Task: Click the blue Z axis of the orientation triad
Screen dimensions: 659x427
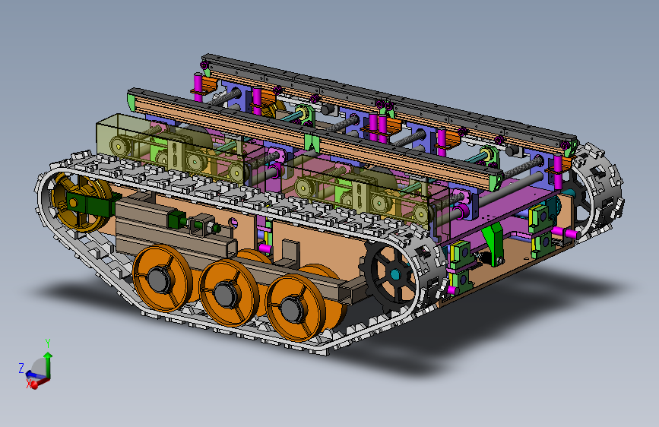Action: tap(34, 375)
